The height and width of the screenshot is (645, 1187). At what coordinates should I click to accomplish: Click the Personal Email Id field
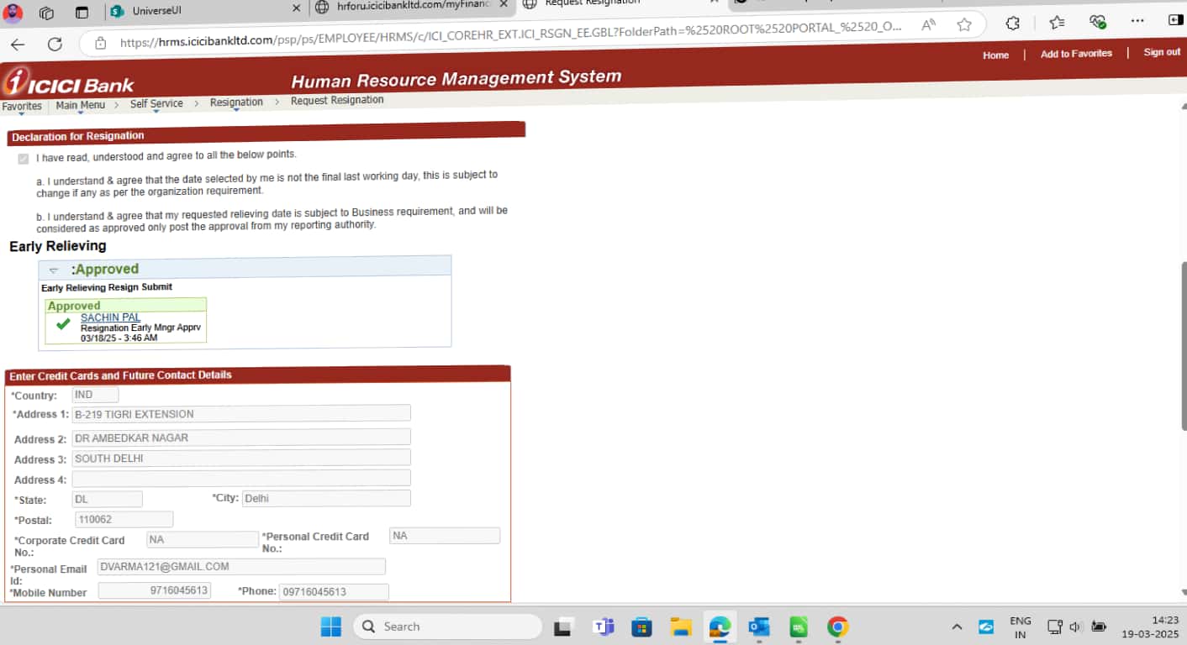tap(241, 567)
